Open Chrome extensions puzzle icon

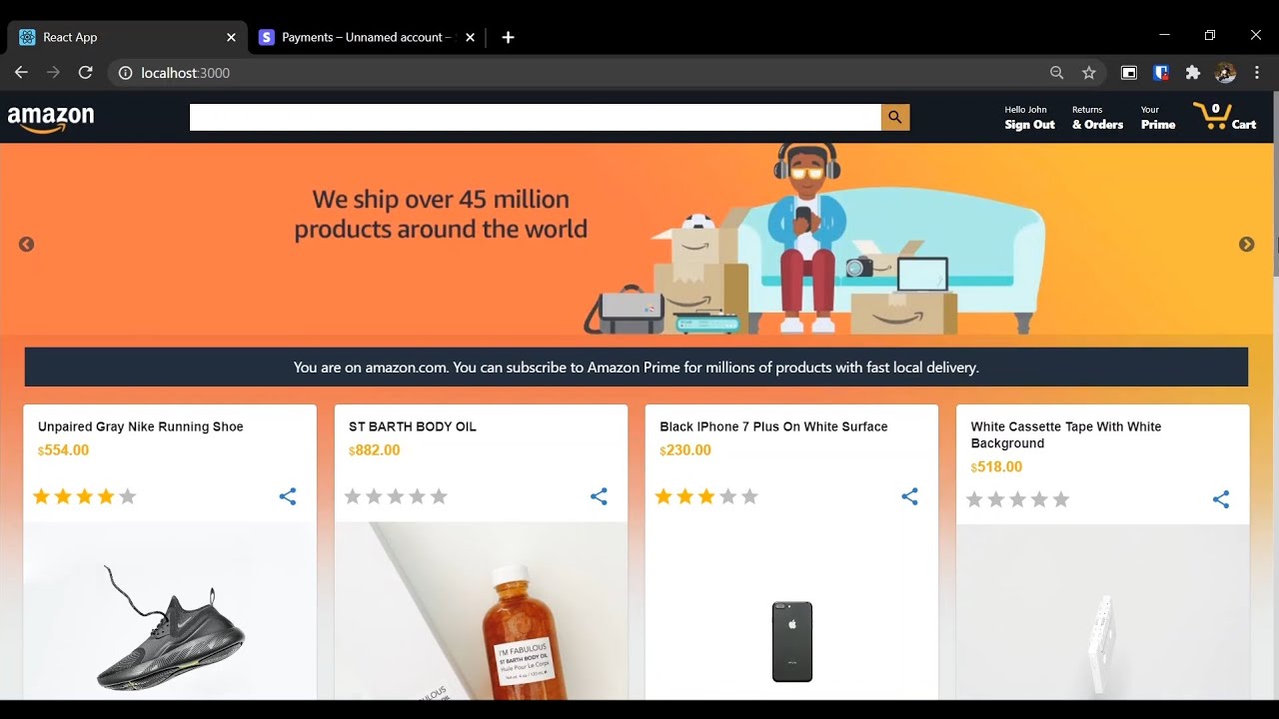[x=1192, y=73]
